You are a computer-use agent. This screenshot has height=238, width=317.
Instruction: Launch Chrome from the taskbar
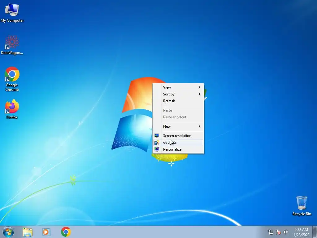[66, 232]
